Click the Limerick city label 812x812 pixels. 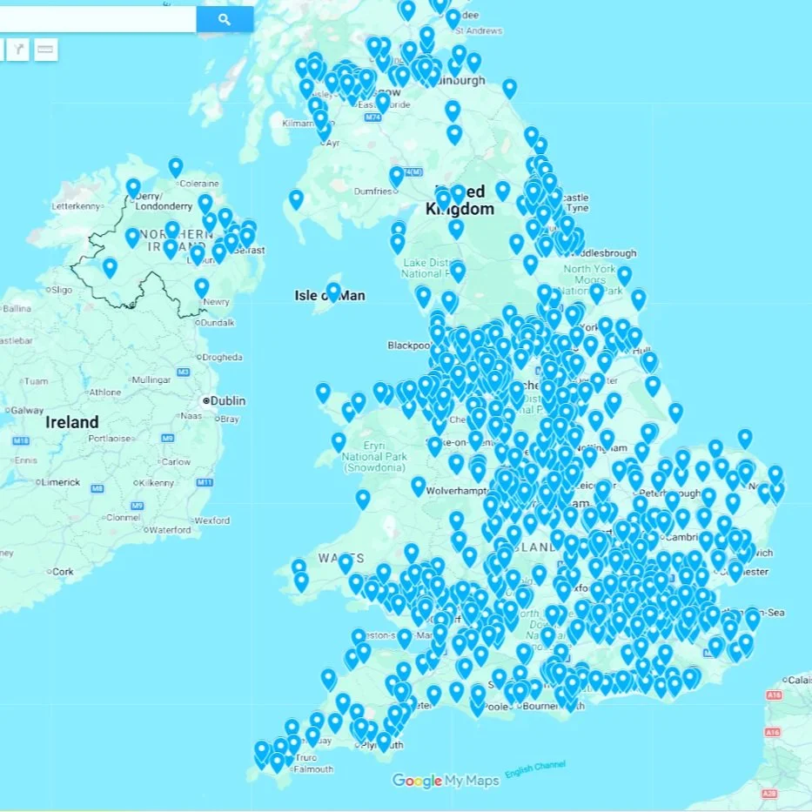pyautogui.click(x=61, y=482)
